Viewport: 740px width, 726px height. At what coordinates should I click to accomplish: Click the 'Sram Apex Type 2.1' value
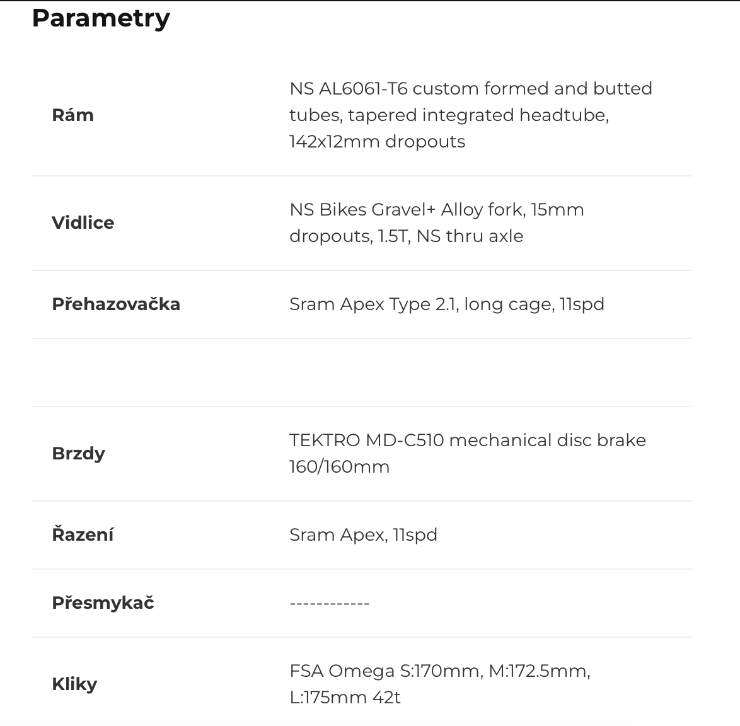374,304
